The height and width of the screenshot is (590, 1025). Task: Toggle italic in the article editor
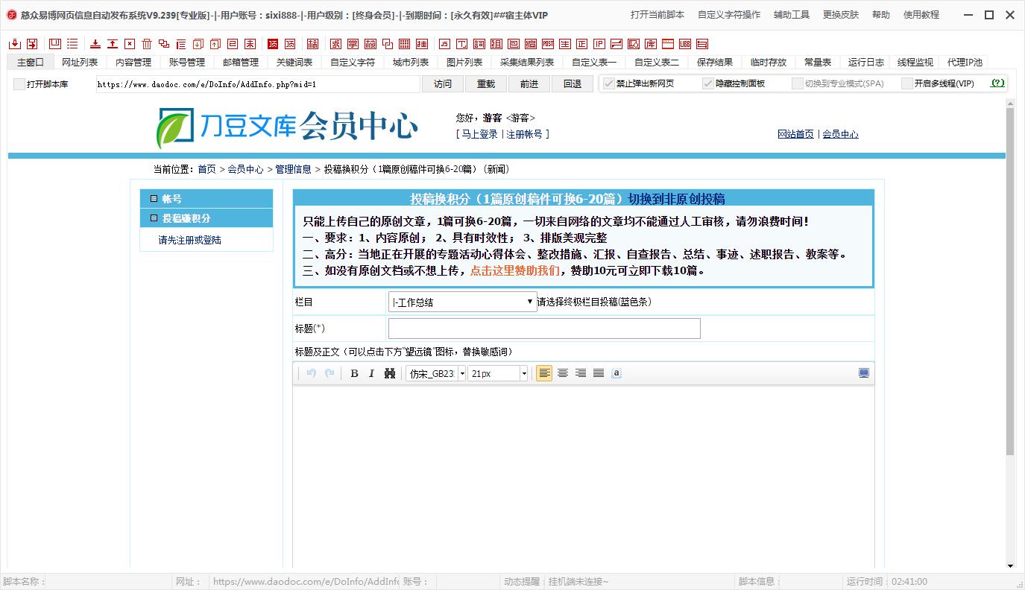(371, 373)
